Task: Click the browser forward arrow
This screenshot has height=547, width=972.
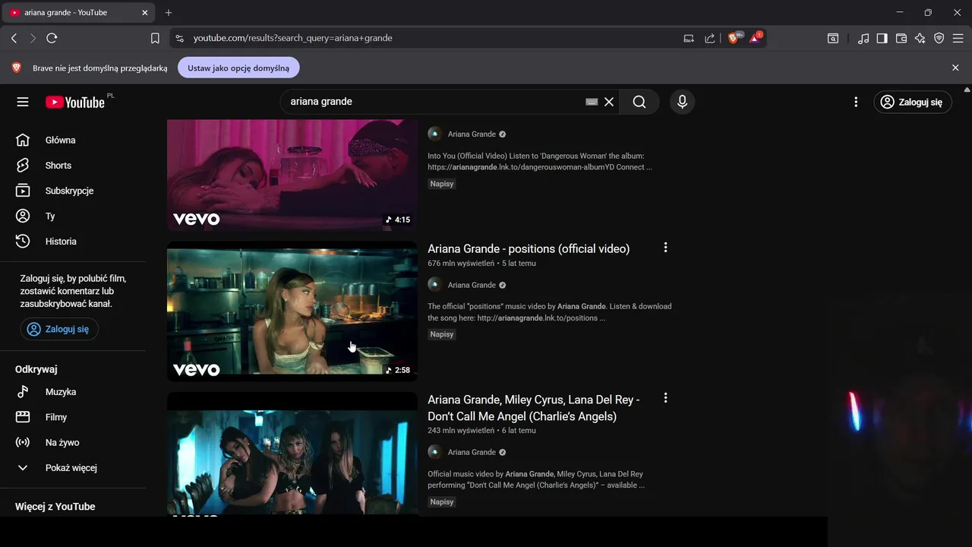Action: [33, 38]
